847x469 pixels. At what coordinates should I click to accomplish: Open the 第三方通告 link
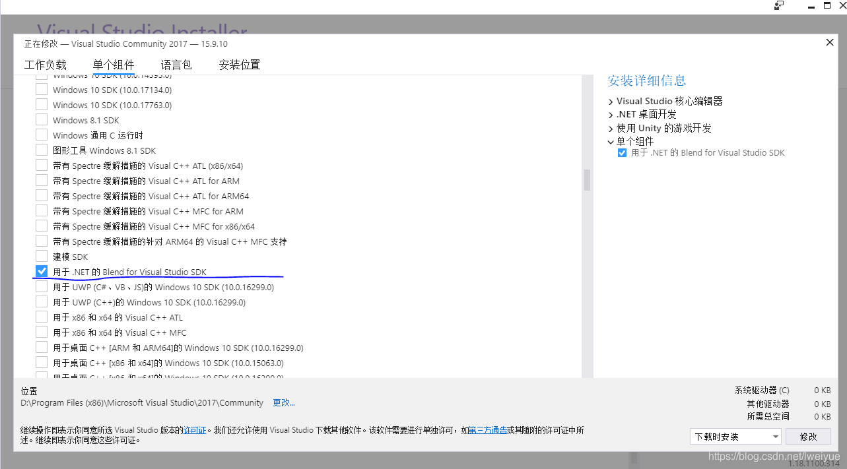(x=488, y=430)
